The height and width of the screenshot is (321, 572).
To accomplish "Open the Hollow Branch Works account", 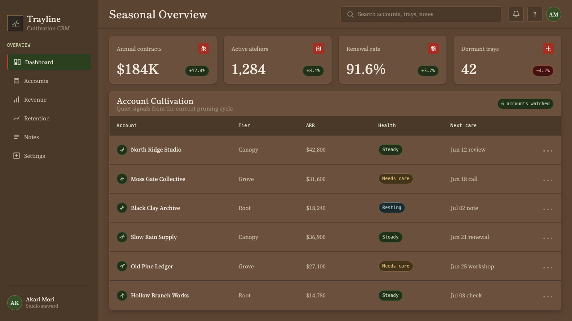I will [x=160, y=295].
